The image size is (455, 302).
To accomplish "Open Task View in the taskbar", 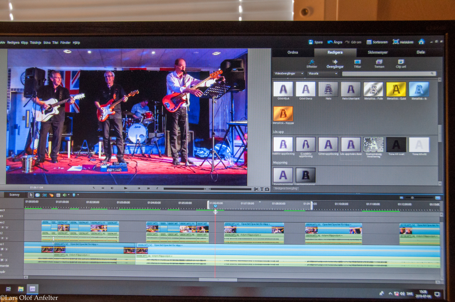I will click(x=9, y=289).
